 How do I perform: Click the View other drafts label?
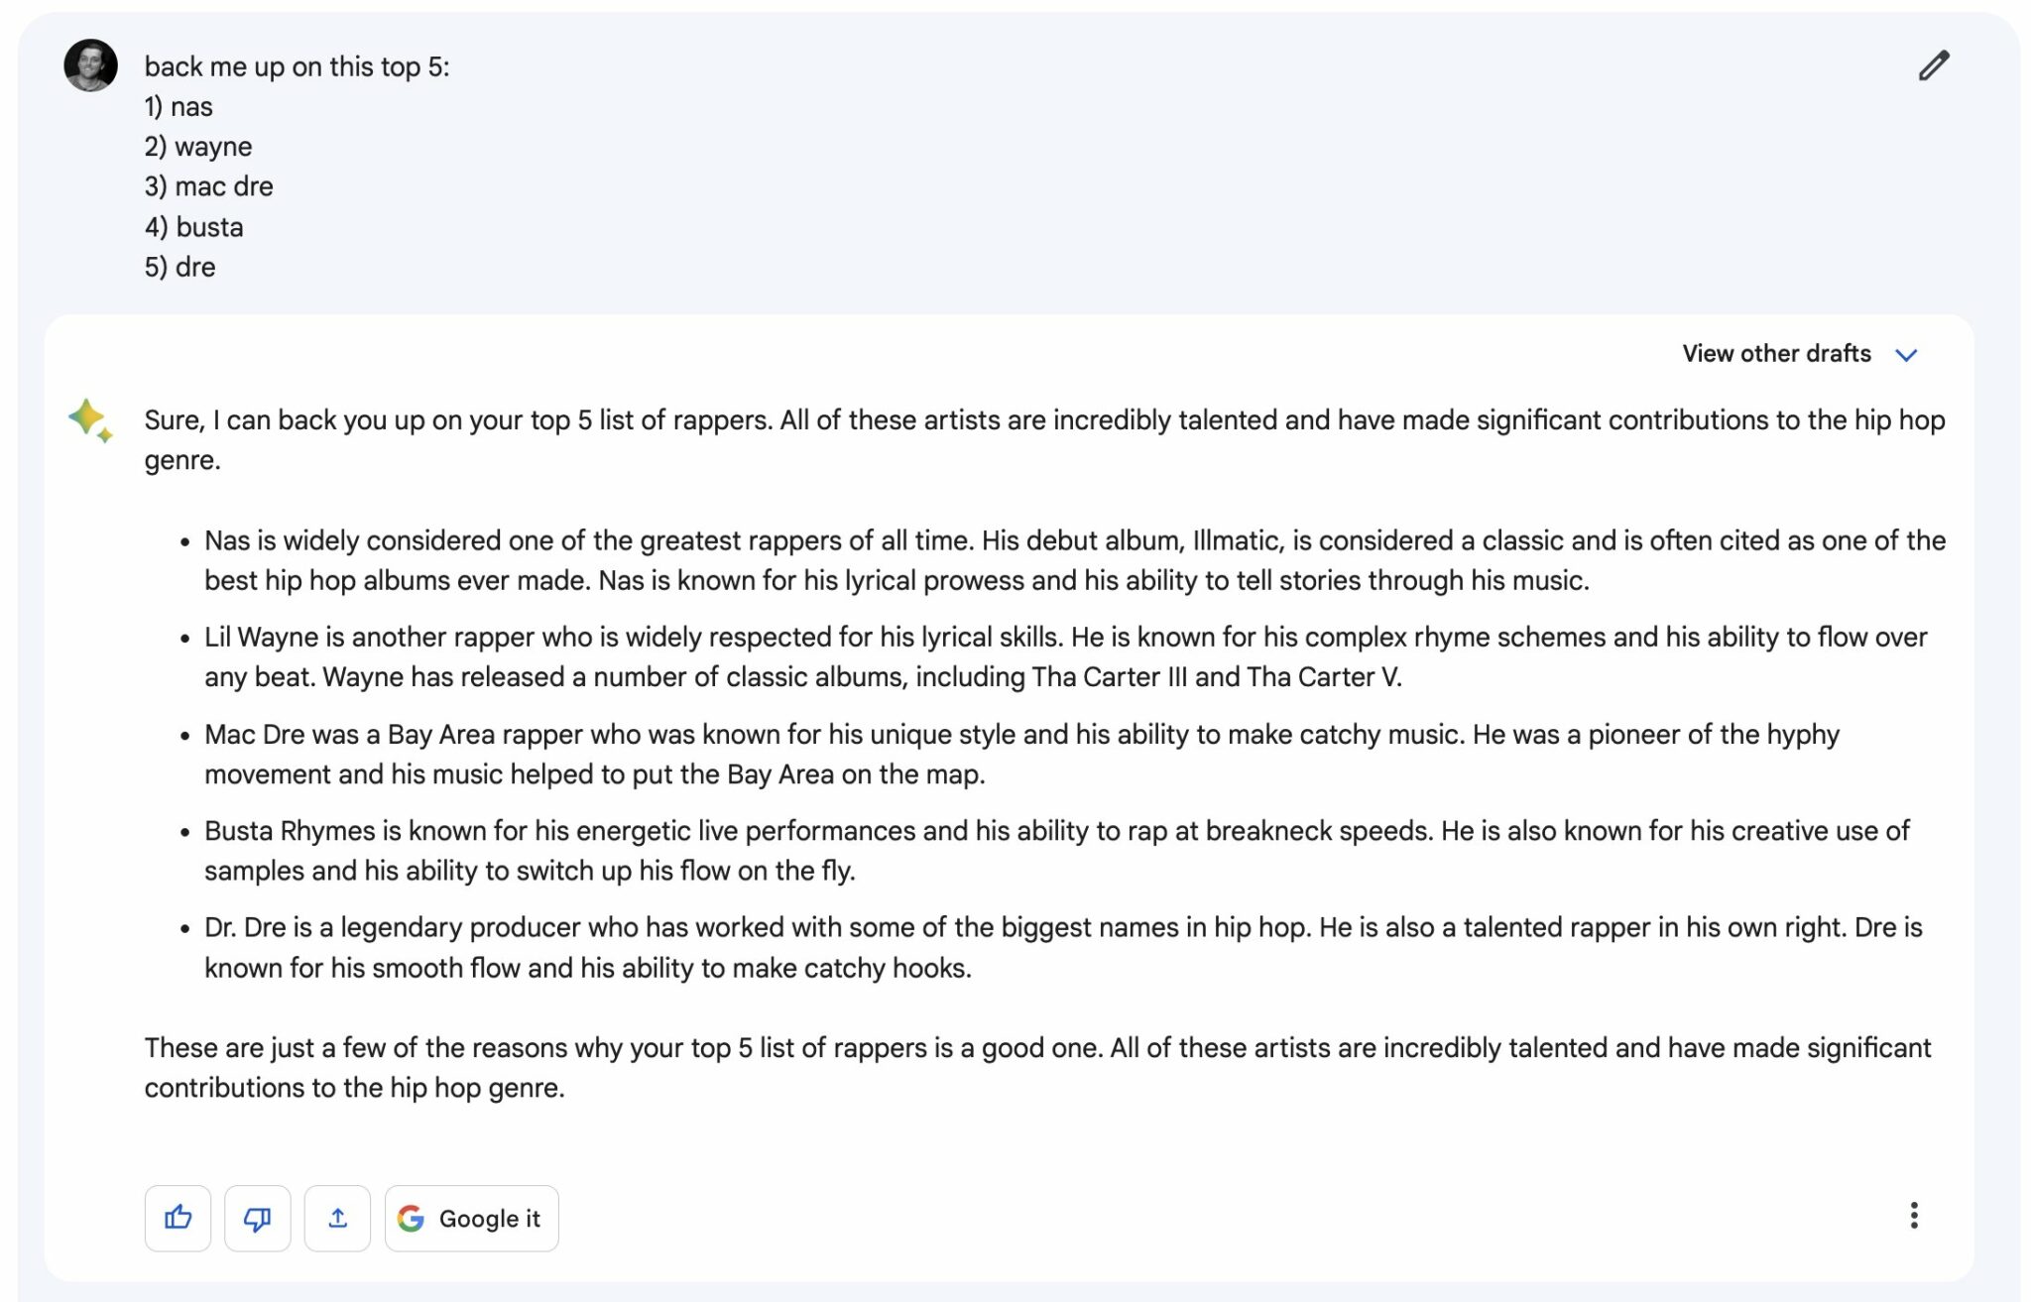click(1775, 353)
